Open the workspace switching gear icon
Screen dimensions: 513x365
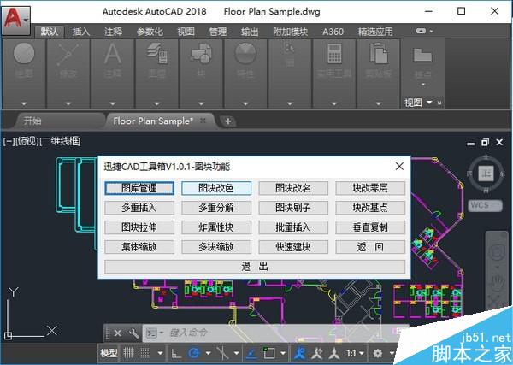378,353
